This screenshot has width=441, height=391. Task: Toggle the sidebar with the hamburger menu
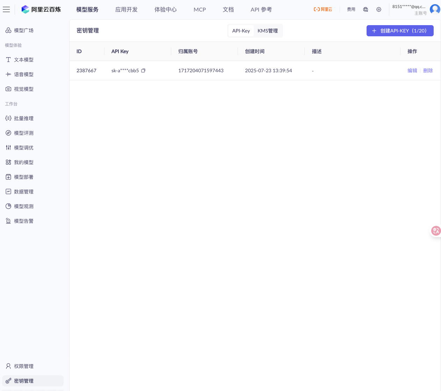(6, 9)
